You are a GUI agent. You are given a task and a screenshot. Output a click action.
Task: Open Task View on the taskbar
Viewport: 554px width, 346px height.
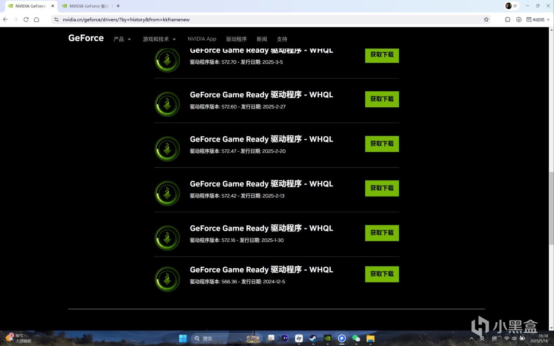pyautogui.click(x=271, y=338)
